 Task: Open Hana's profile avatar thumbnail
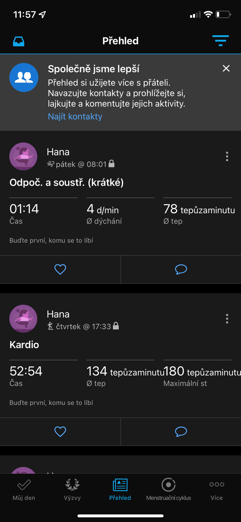[23, 156]
